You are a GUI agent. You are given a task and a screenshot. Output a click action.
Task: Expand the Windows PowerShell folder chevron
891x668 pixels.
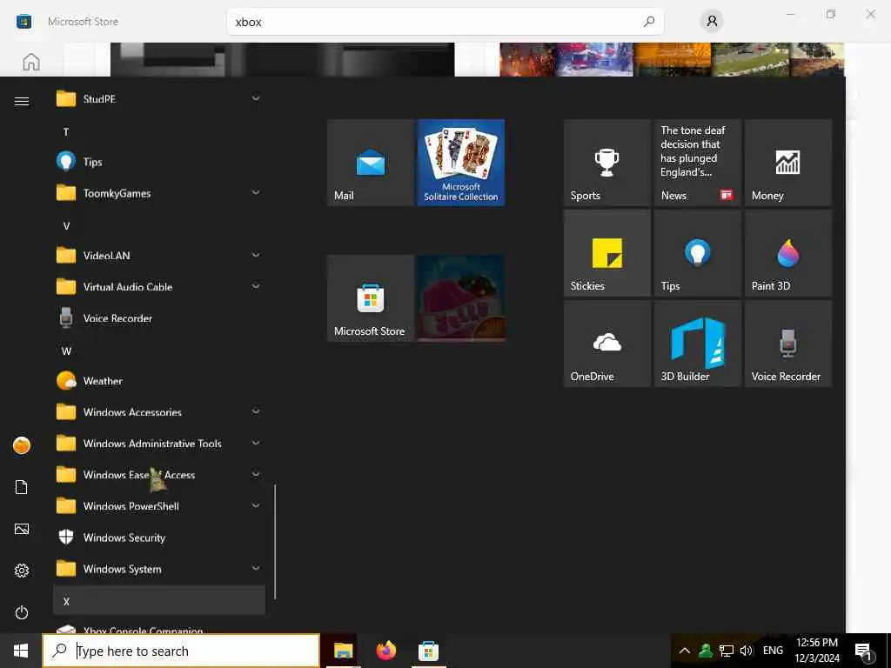(256, 505)
